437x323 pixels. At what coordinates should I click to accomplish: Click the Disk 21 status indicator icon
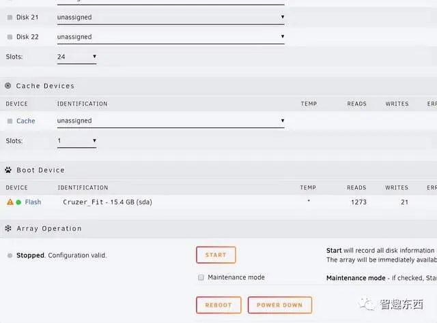[10, 18]
